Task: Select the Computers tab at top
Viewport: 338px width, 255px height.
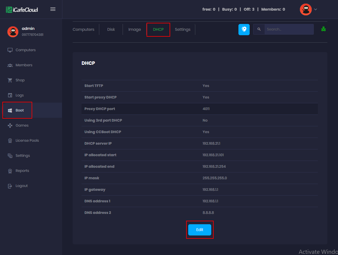Action: (x=83, y=30)
